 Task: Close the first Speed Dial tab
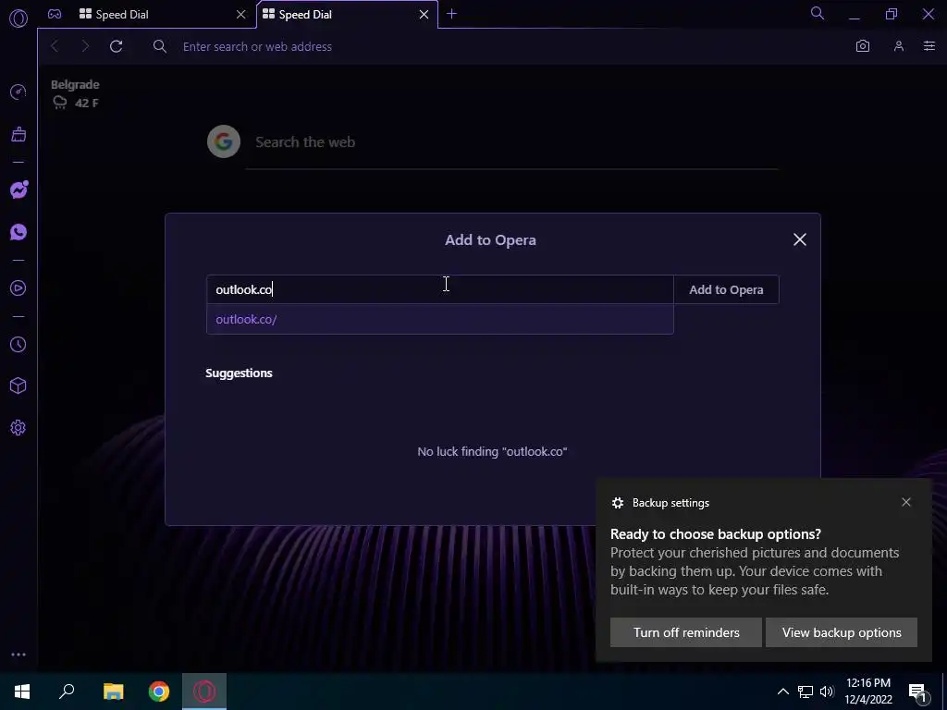click(x=241, y=15)
